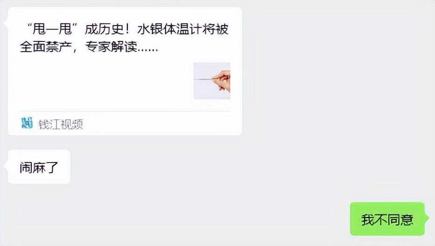Click the thin thermometer in the thumbnail

coord(204,80)
